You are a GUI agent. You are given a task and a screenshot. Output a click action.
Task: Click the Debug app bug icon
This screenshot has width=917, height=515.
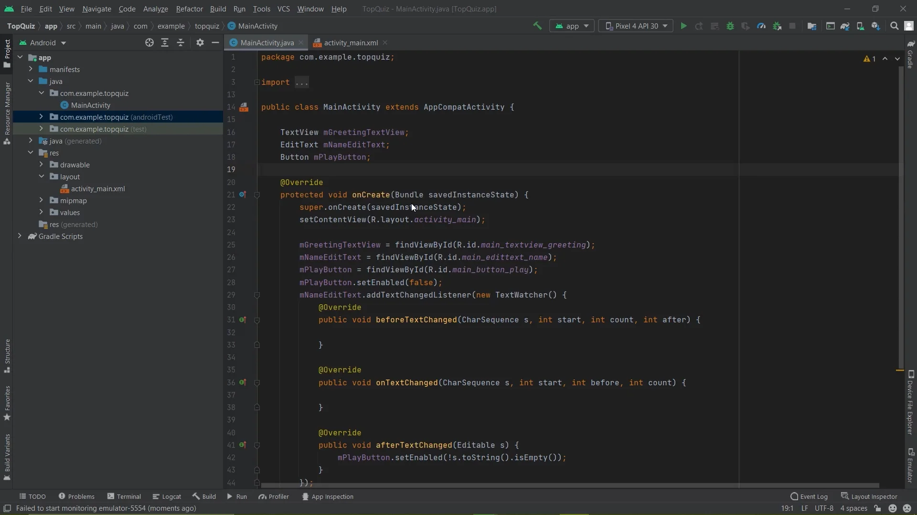730,26
